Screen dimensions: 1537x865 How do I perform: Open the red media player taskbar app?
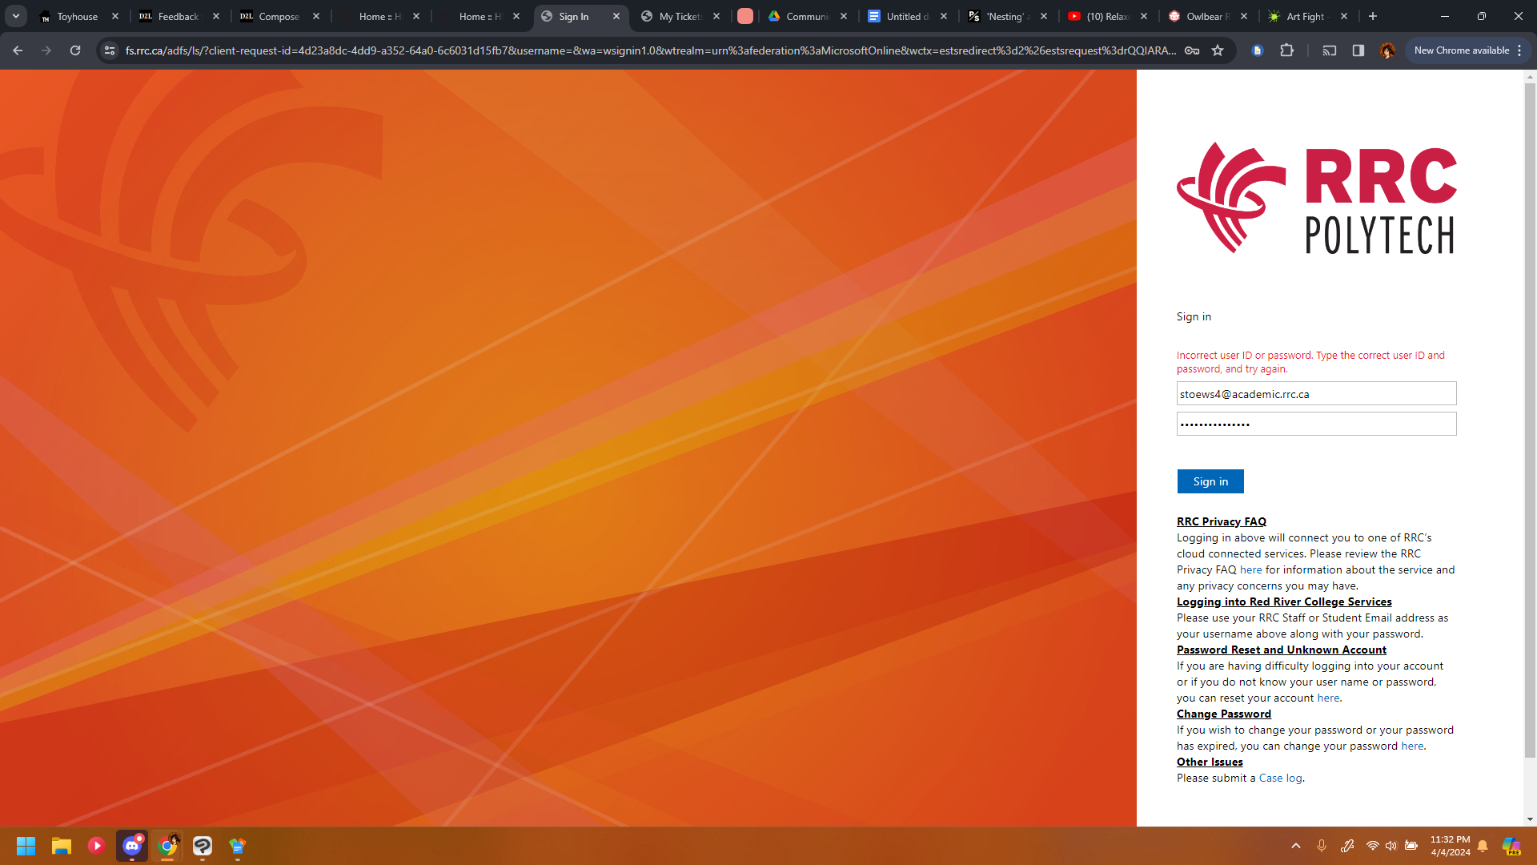click(x=96, y=846)
